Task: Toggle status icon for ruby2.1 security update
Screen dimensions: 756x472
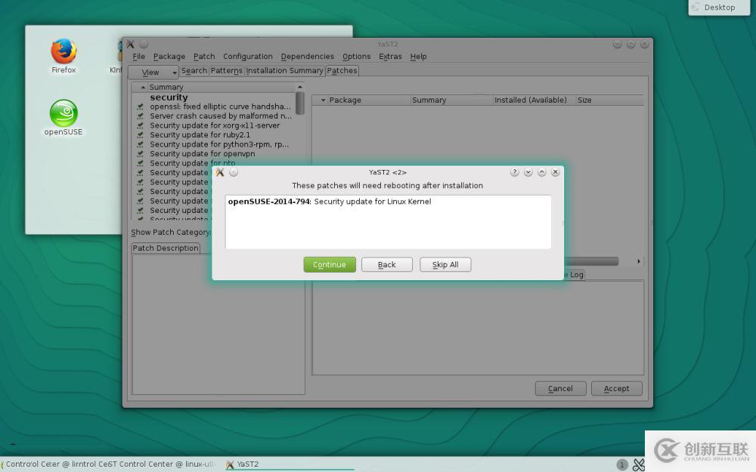Action: coord(141,135)
